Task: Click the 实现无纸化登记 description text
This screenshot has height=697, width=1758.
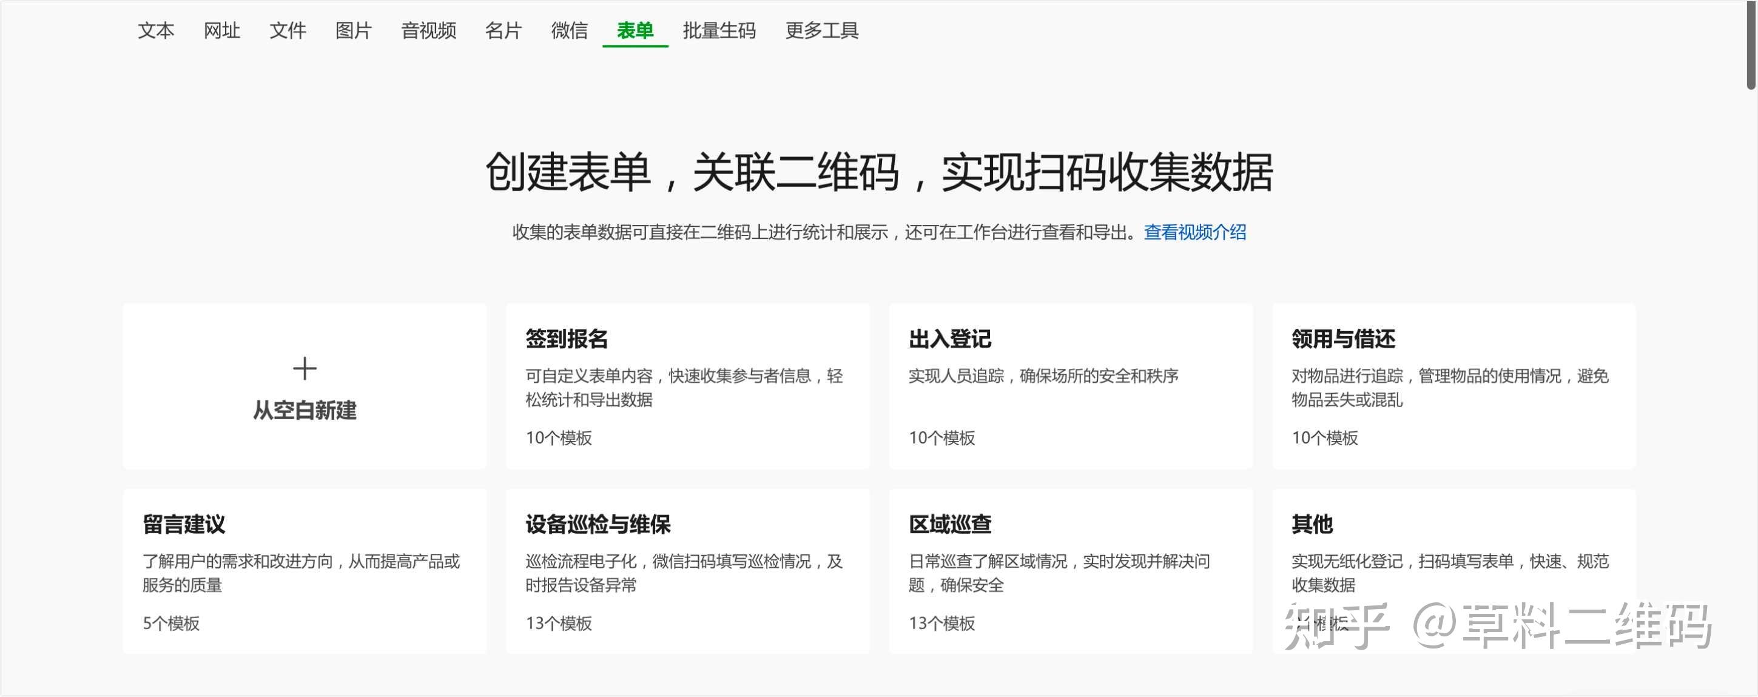Action: point(1450,573)
